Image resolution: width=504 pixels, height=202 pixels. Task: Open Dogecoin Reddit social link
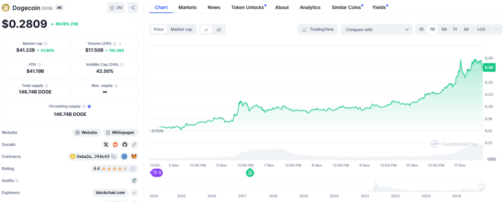coord(115,145)
